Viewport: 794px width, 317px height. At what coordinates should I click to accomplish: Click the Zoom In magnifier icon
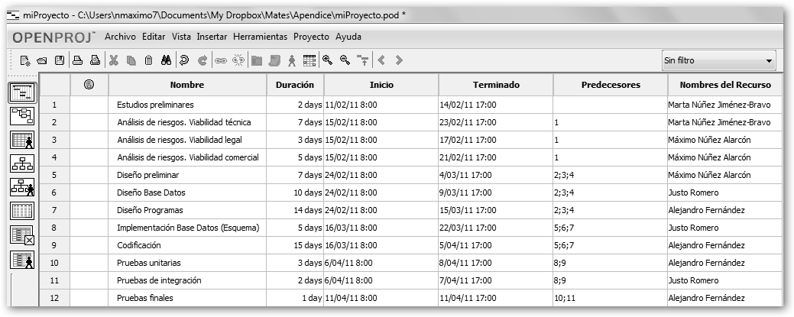tap(328, 60)
